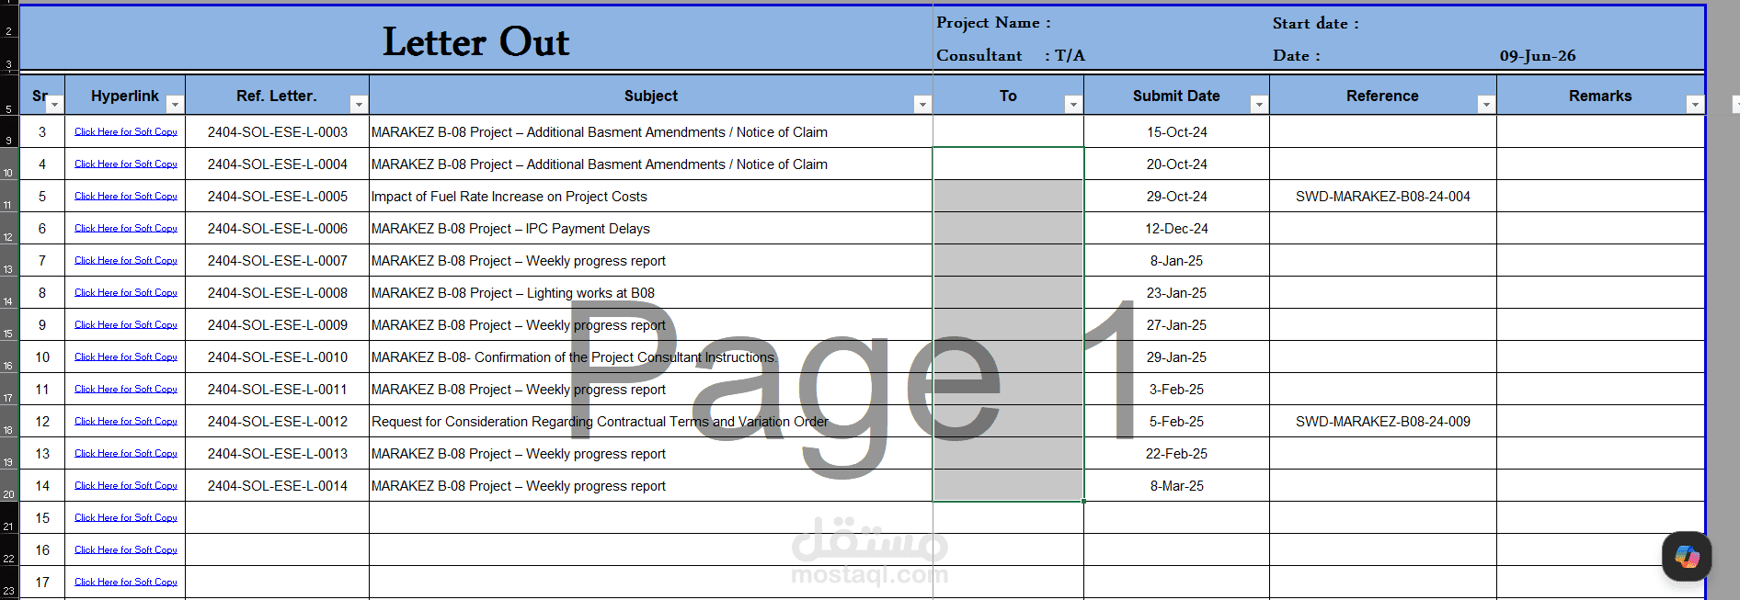The image size is (1740, 600).
Task: Select reference SWD-MARAKEZ-B08-24-004
Action: pyautogui.click(x=1383, y=197)
